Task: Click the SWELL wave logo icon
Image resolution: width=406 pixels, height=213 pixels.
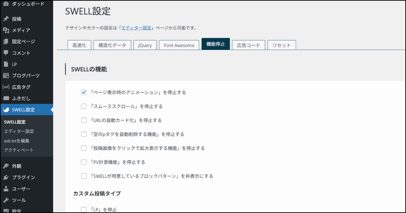Action: tap(6, 110)
